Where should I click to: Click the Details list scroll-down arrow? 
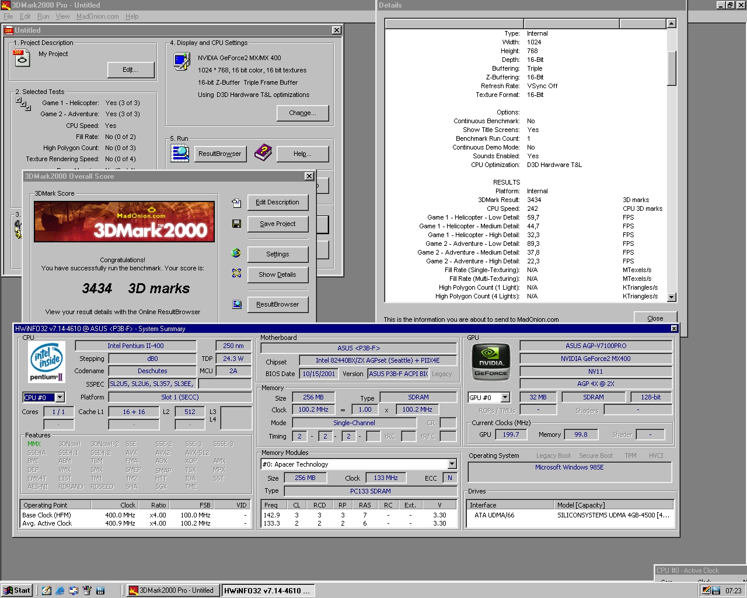[x=671, y=297]
